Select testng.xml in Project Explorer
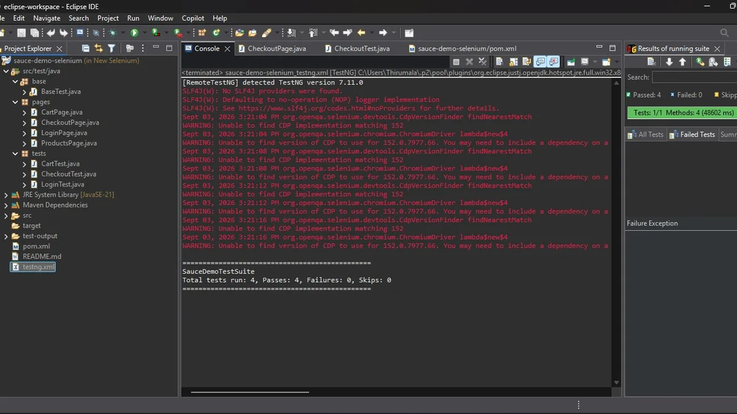Viewport: 737px width, 414px height. (x=33, y=267)
